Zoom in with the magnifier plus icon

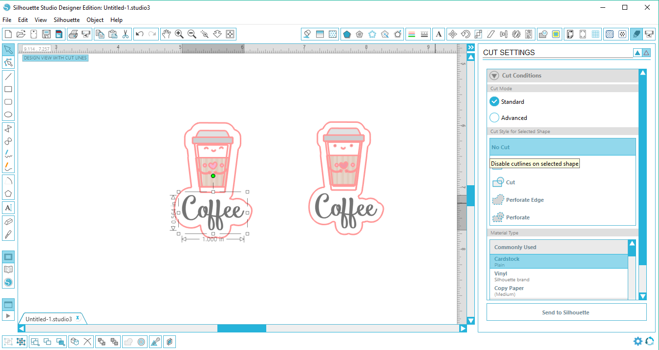pos(179,34)
